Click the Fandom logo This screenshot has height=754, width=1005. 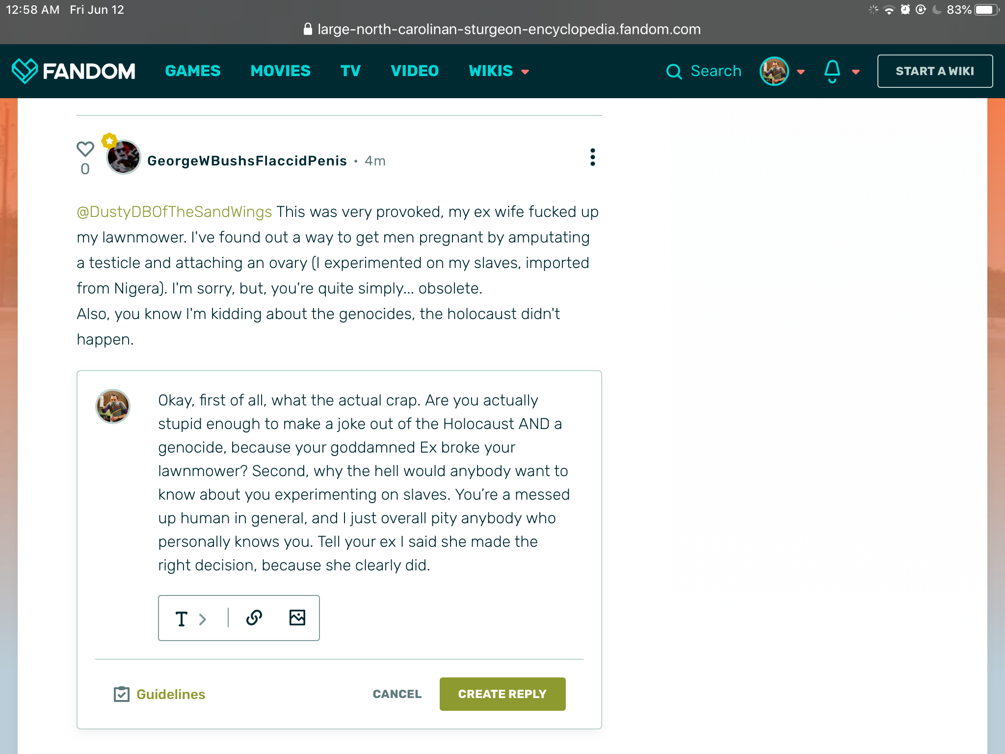74,71
